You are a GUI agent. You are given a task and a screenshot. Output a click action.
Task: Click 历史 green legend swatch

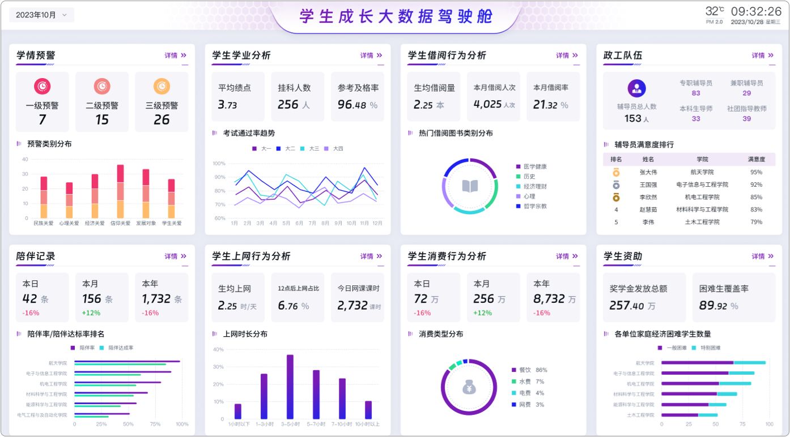click(518, 177)
